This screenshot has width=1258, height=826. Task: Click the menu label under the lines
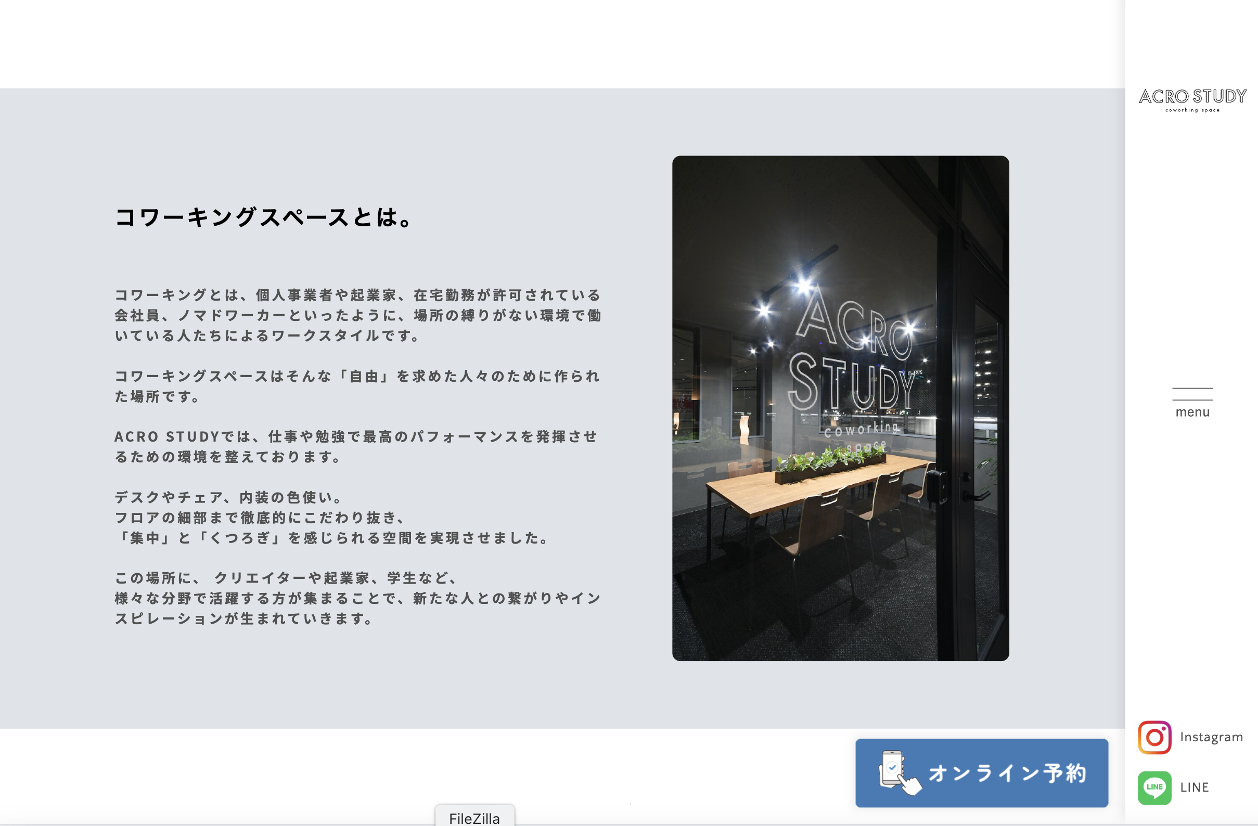click(1192, 412)
